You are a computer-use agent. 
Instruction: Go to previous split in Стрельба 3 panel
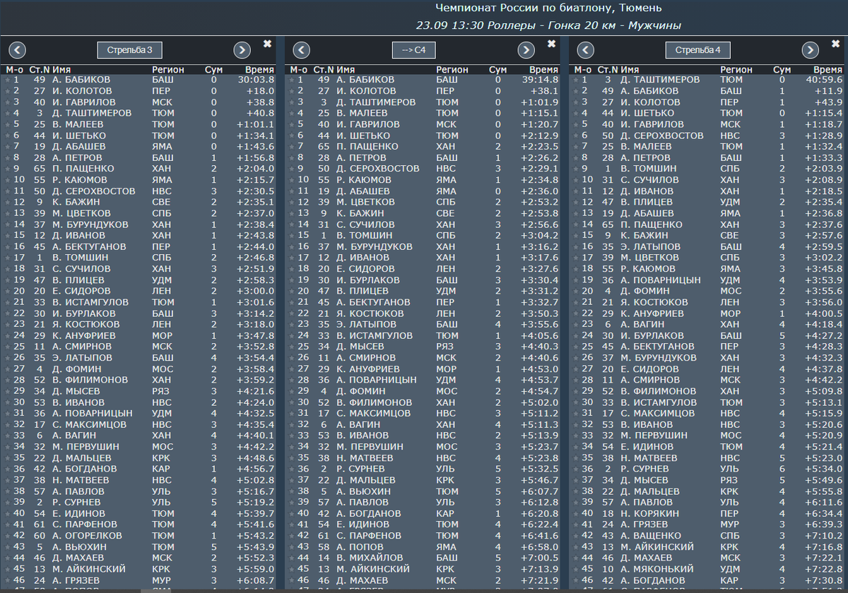(18, 50)
